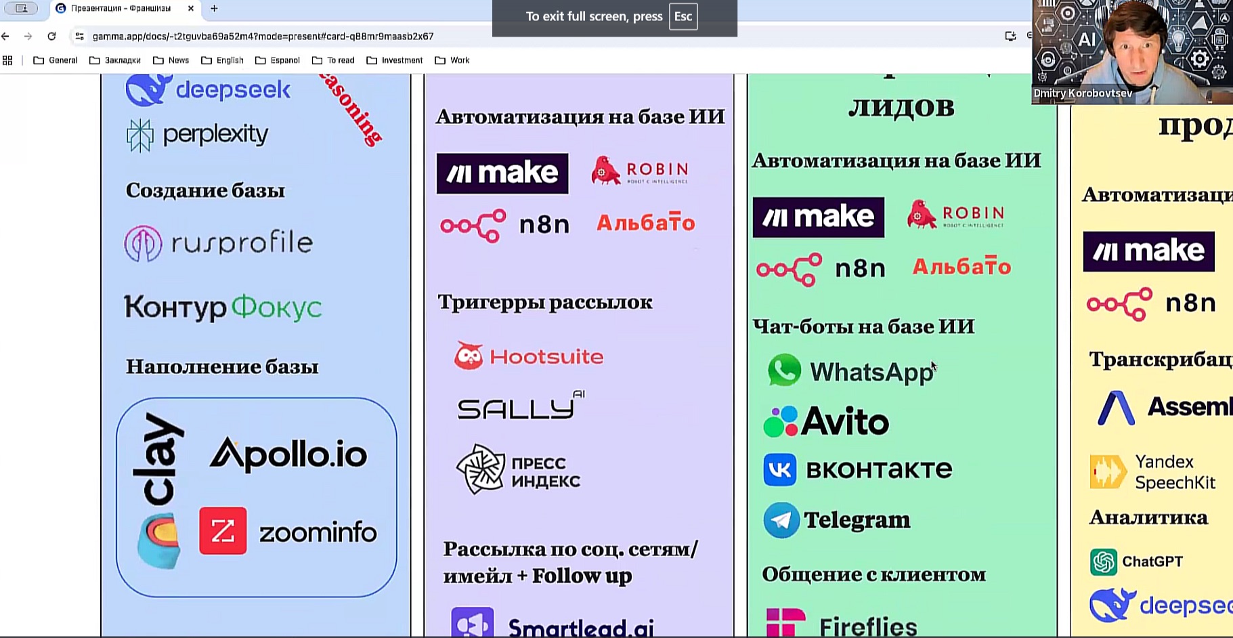Image resolution: width=1233 pixels, height=638 pixels.
Task: View site information icon in address bar
Action: 79,36
